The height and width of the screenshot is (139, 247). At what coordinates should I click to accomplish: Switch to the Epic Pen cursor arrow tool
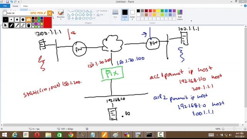pos(5,25)
